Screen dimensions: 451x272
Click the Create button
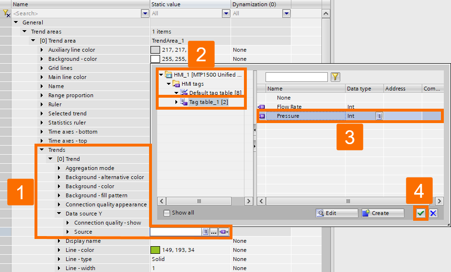pyautogui.click(x=382, y=213)
